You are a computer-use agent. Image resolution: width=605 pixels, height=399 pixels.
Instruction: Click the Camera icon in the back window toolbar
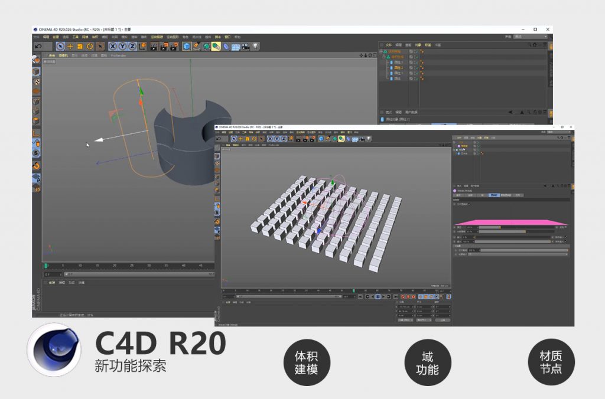coord(245,47)
